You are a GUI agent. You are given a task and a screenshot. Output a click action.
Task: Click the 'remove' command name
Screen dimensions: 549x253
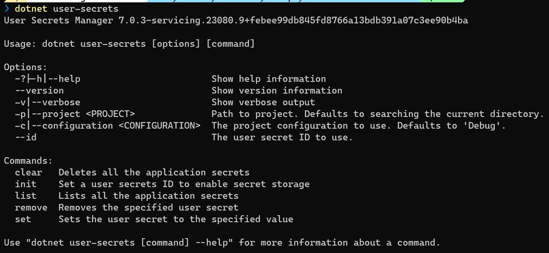[x=31, y=207]
